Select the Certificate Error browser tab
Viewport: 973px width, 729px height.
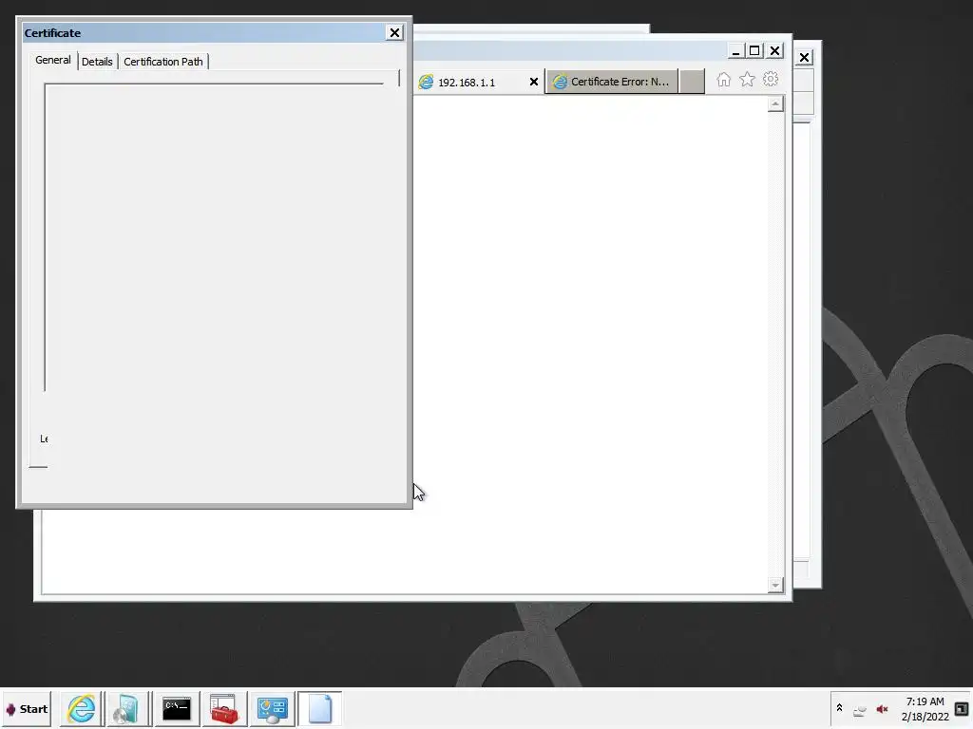[x=612, y=82]
